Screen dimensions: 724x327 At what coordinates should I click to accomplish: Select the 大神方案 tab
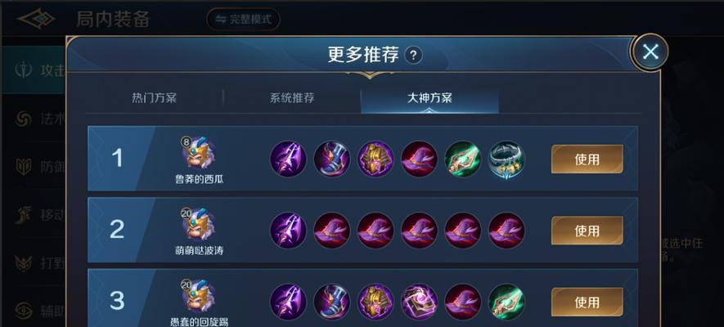click(x=429, y=98)
